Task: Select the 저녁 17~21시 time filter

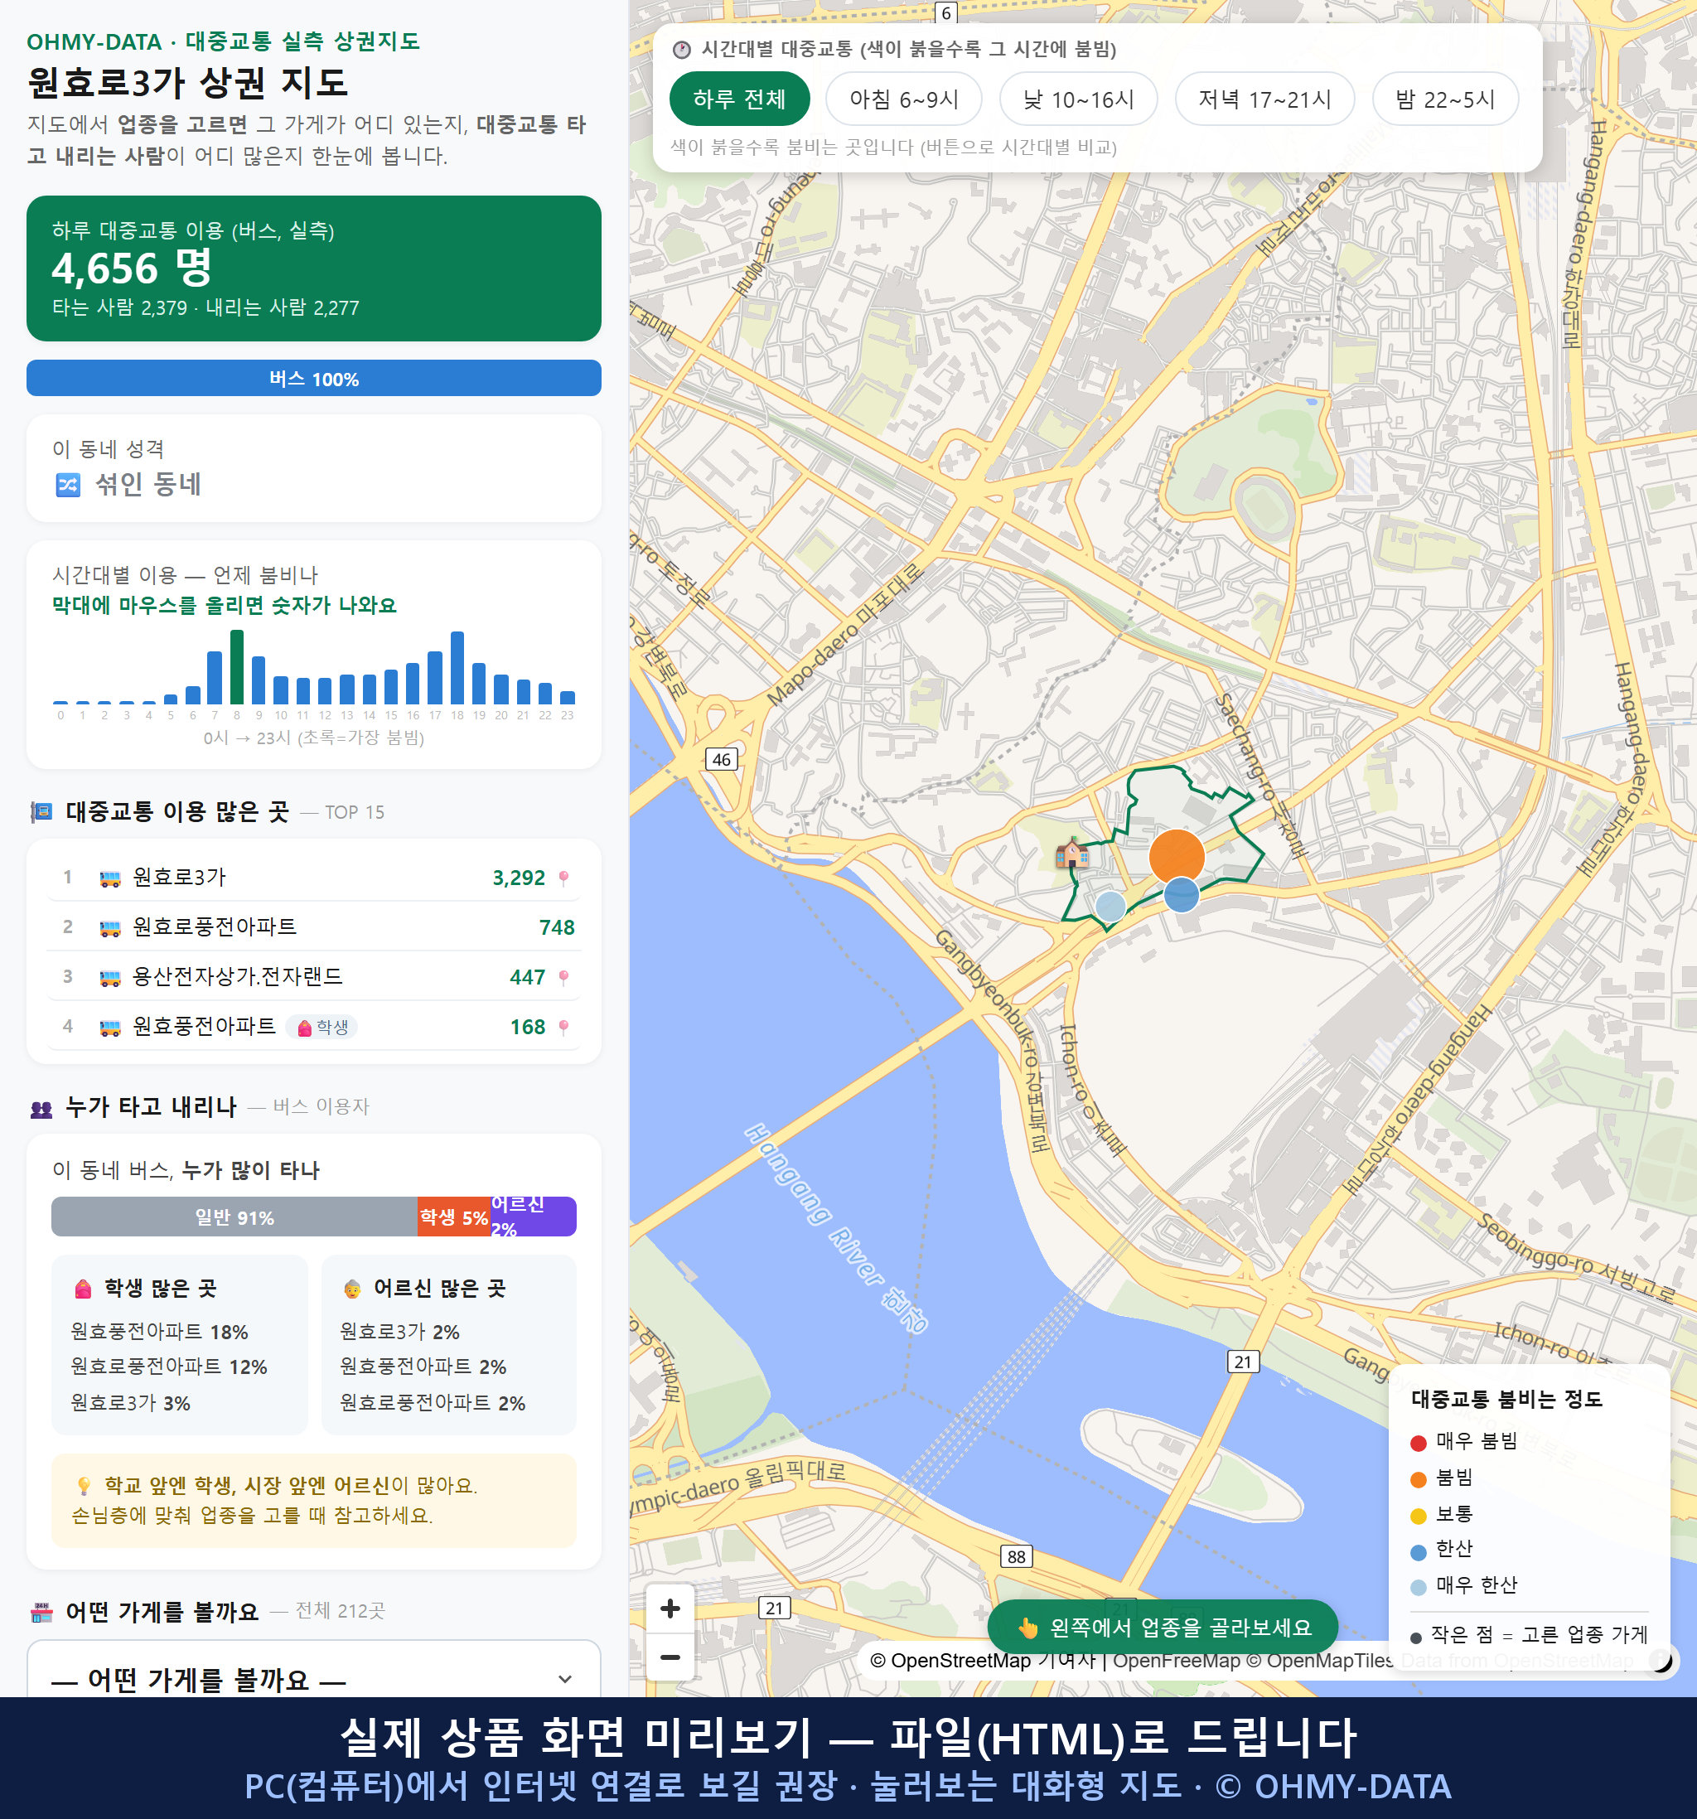Action: (1264, 99)
